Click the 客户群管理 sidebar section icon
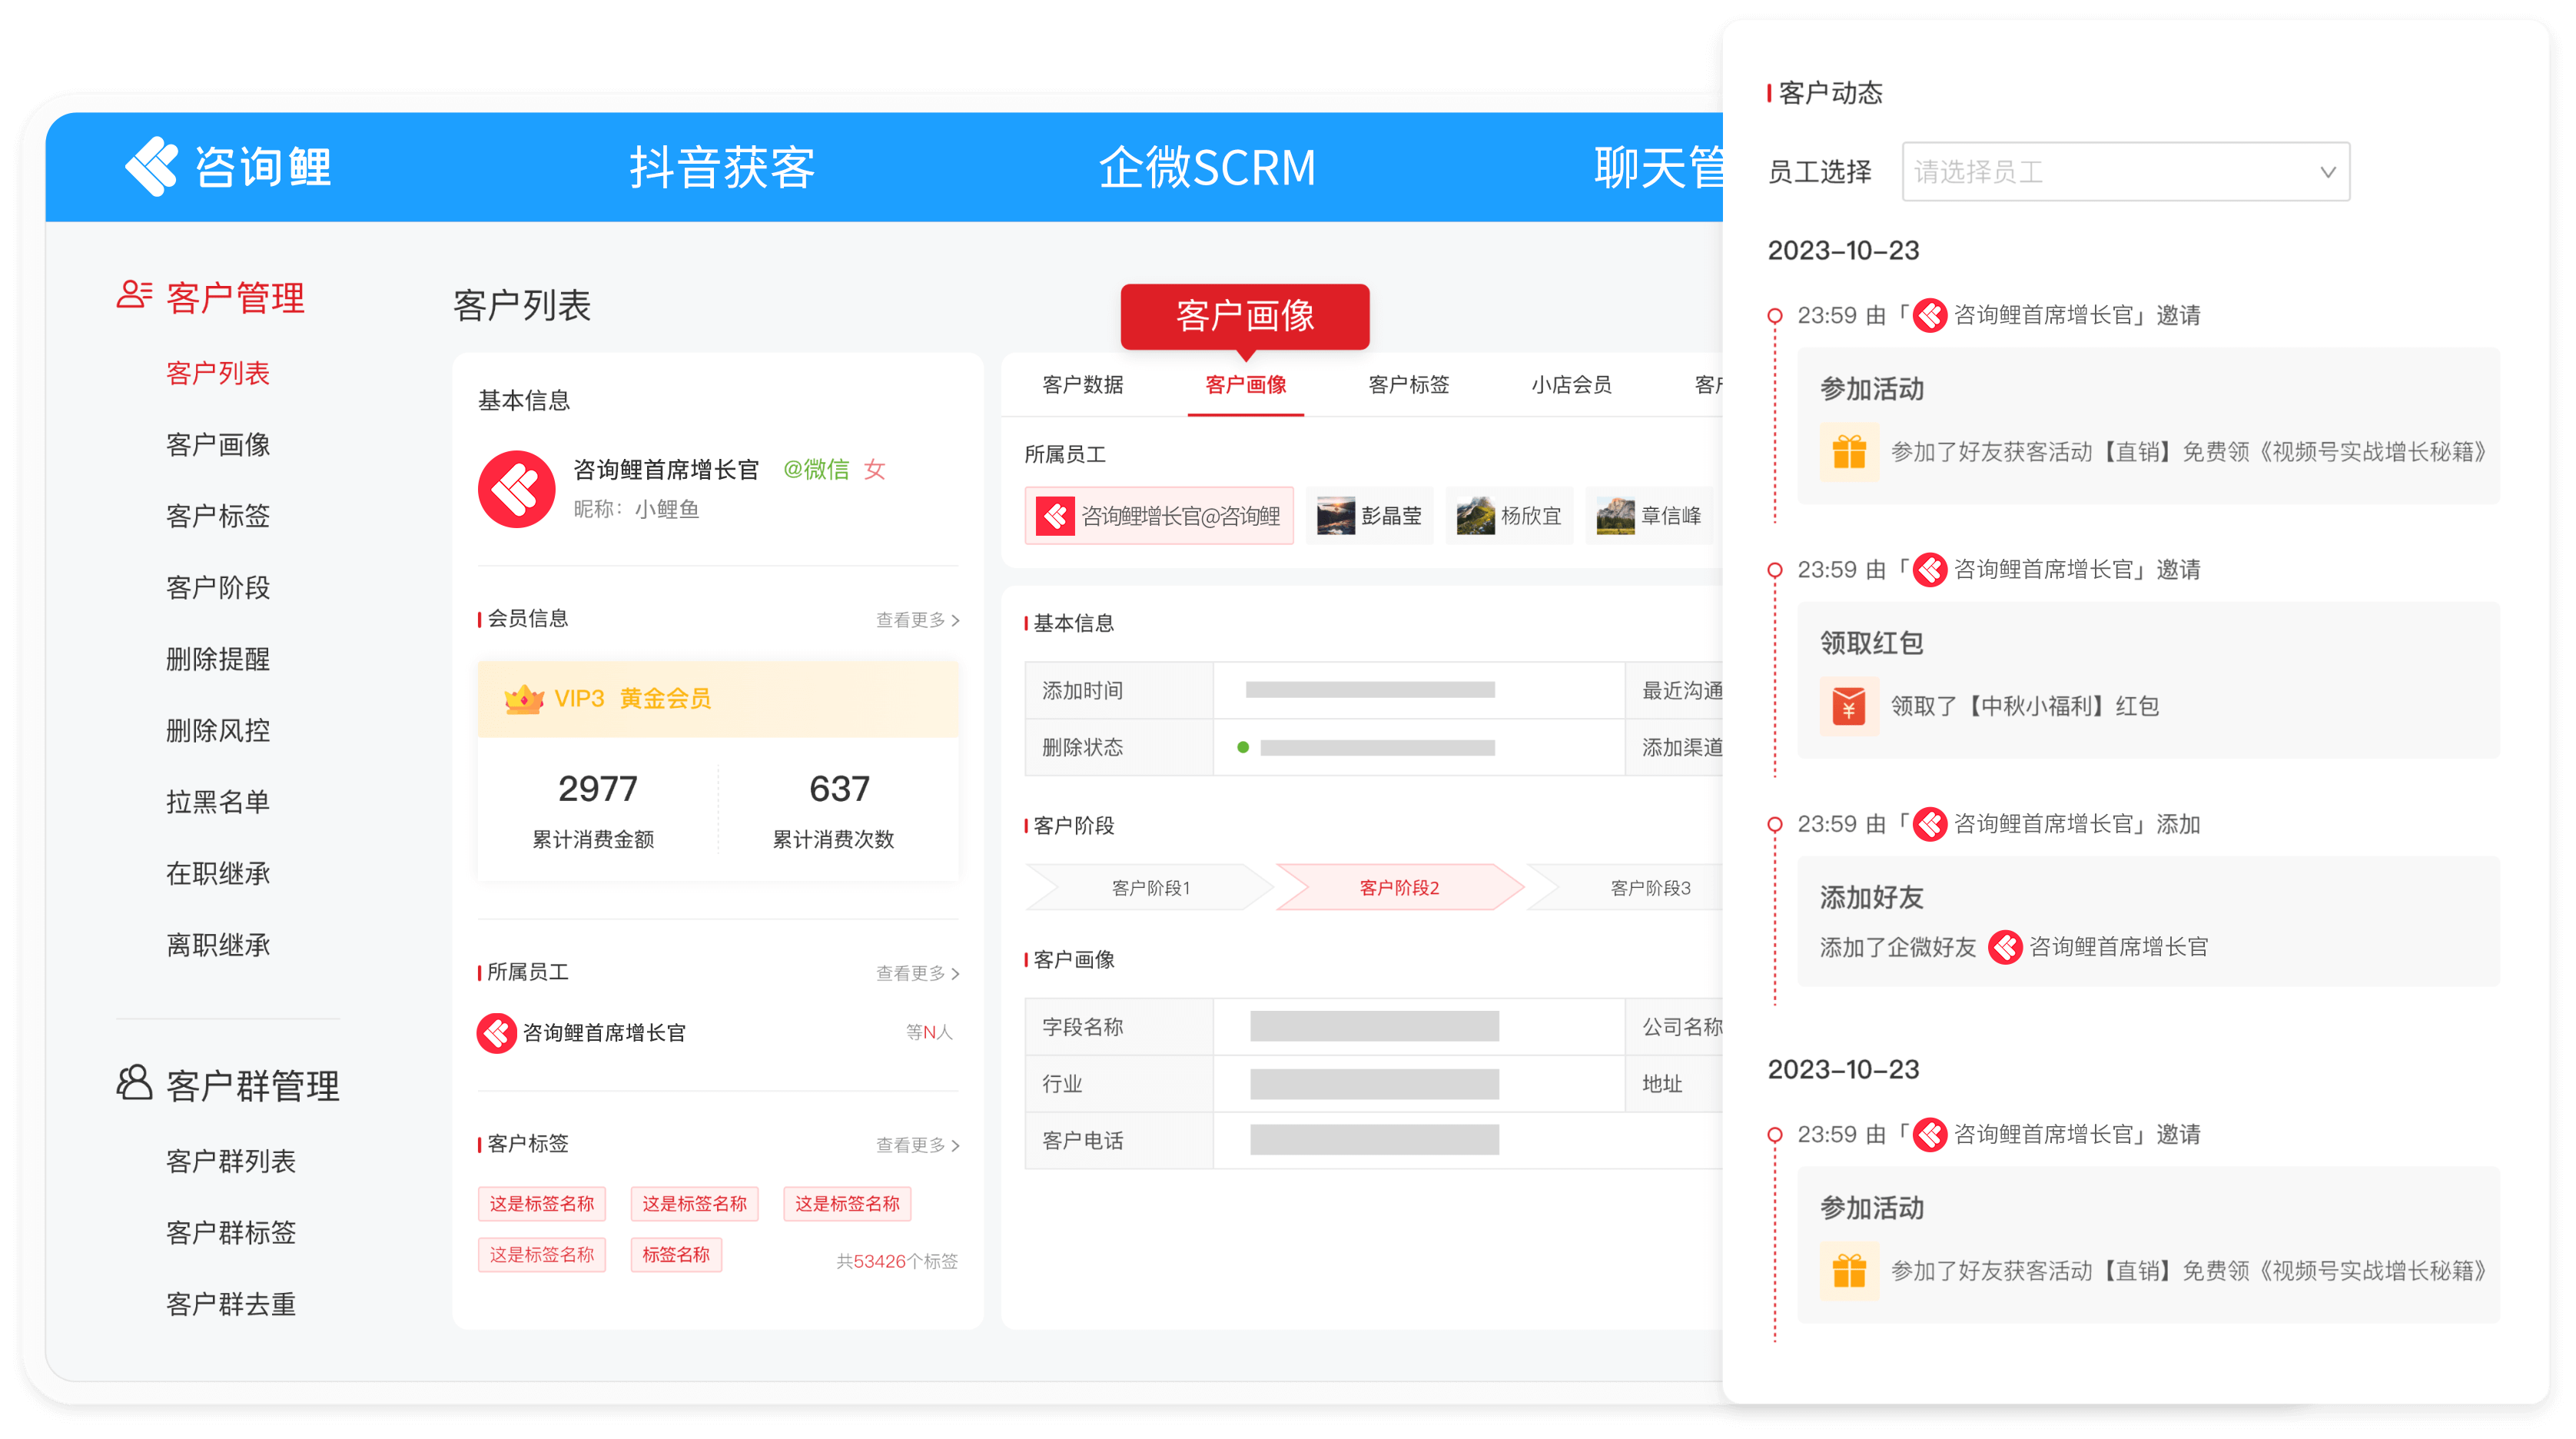Viewport: 2576px width, 1439px height. pyautogui.click(x=134, y=1083)
